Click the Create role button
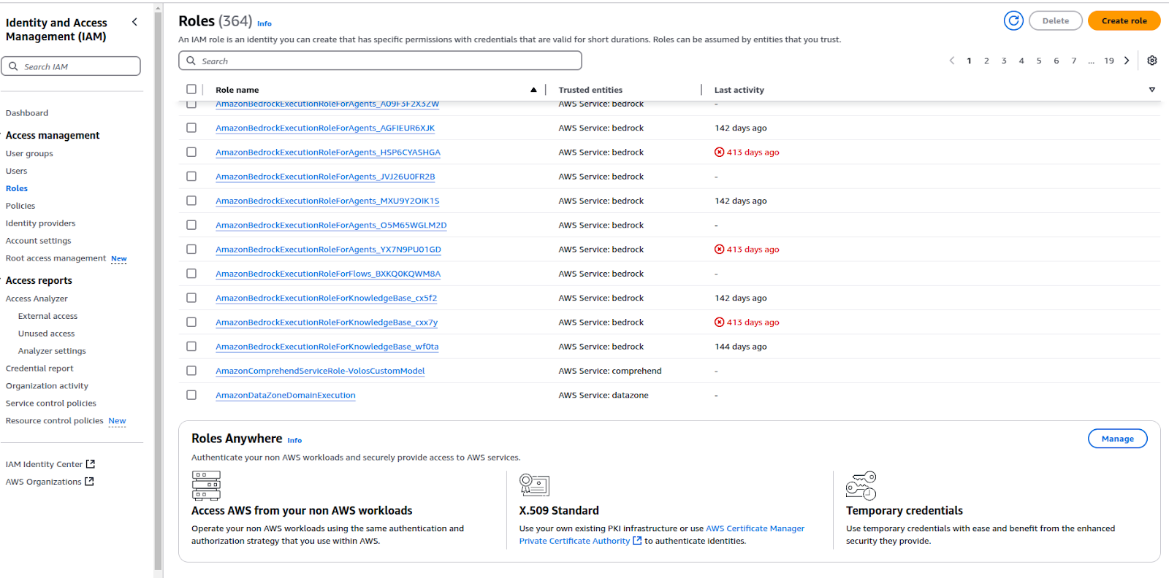This screenshot has height=578, width=1169. click(1124, 21)
